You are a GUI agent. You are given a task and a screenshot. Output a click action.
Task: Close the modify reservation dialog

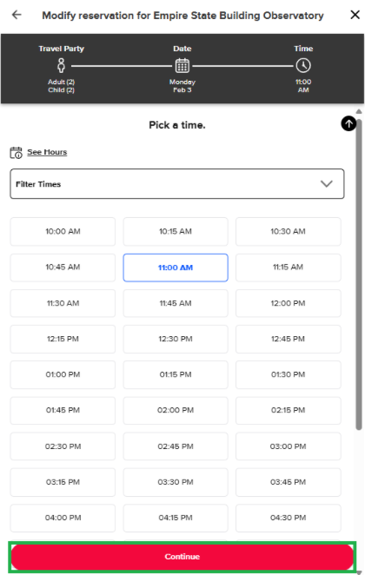pos(355,15)
